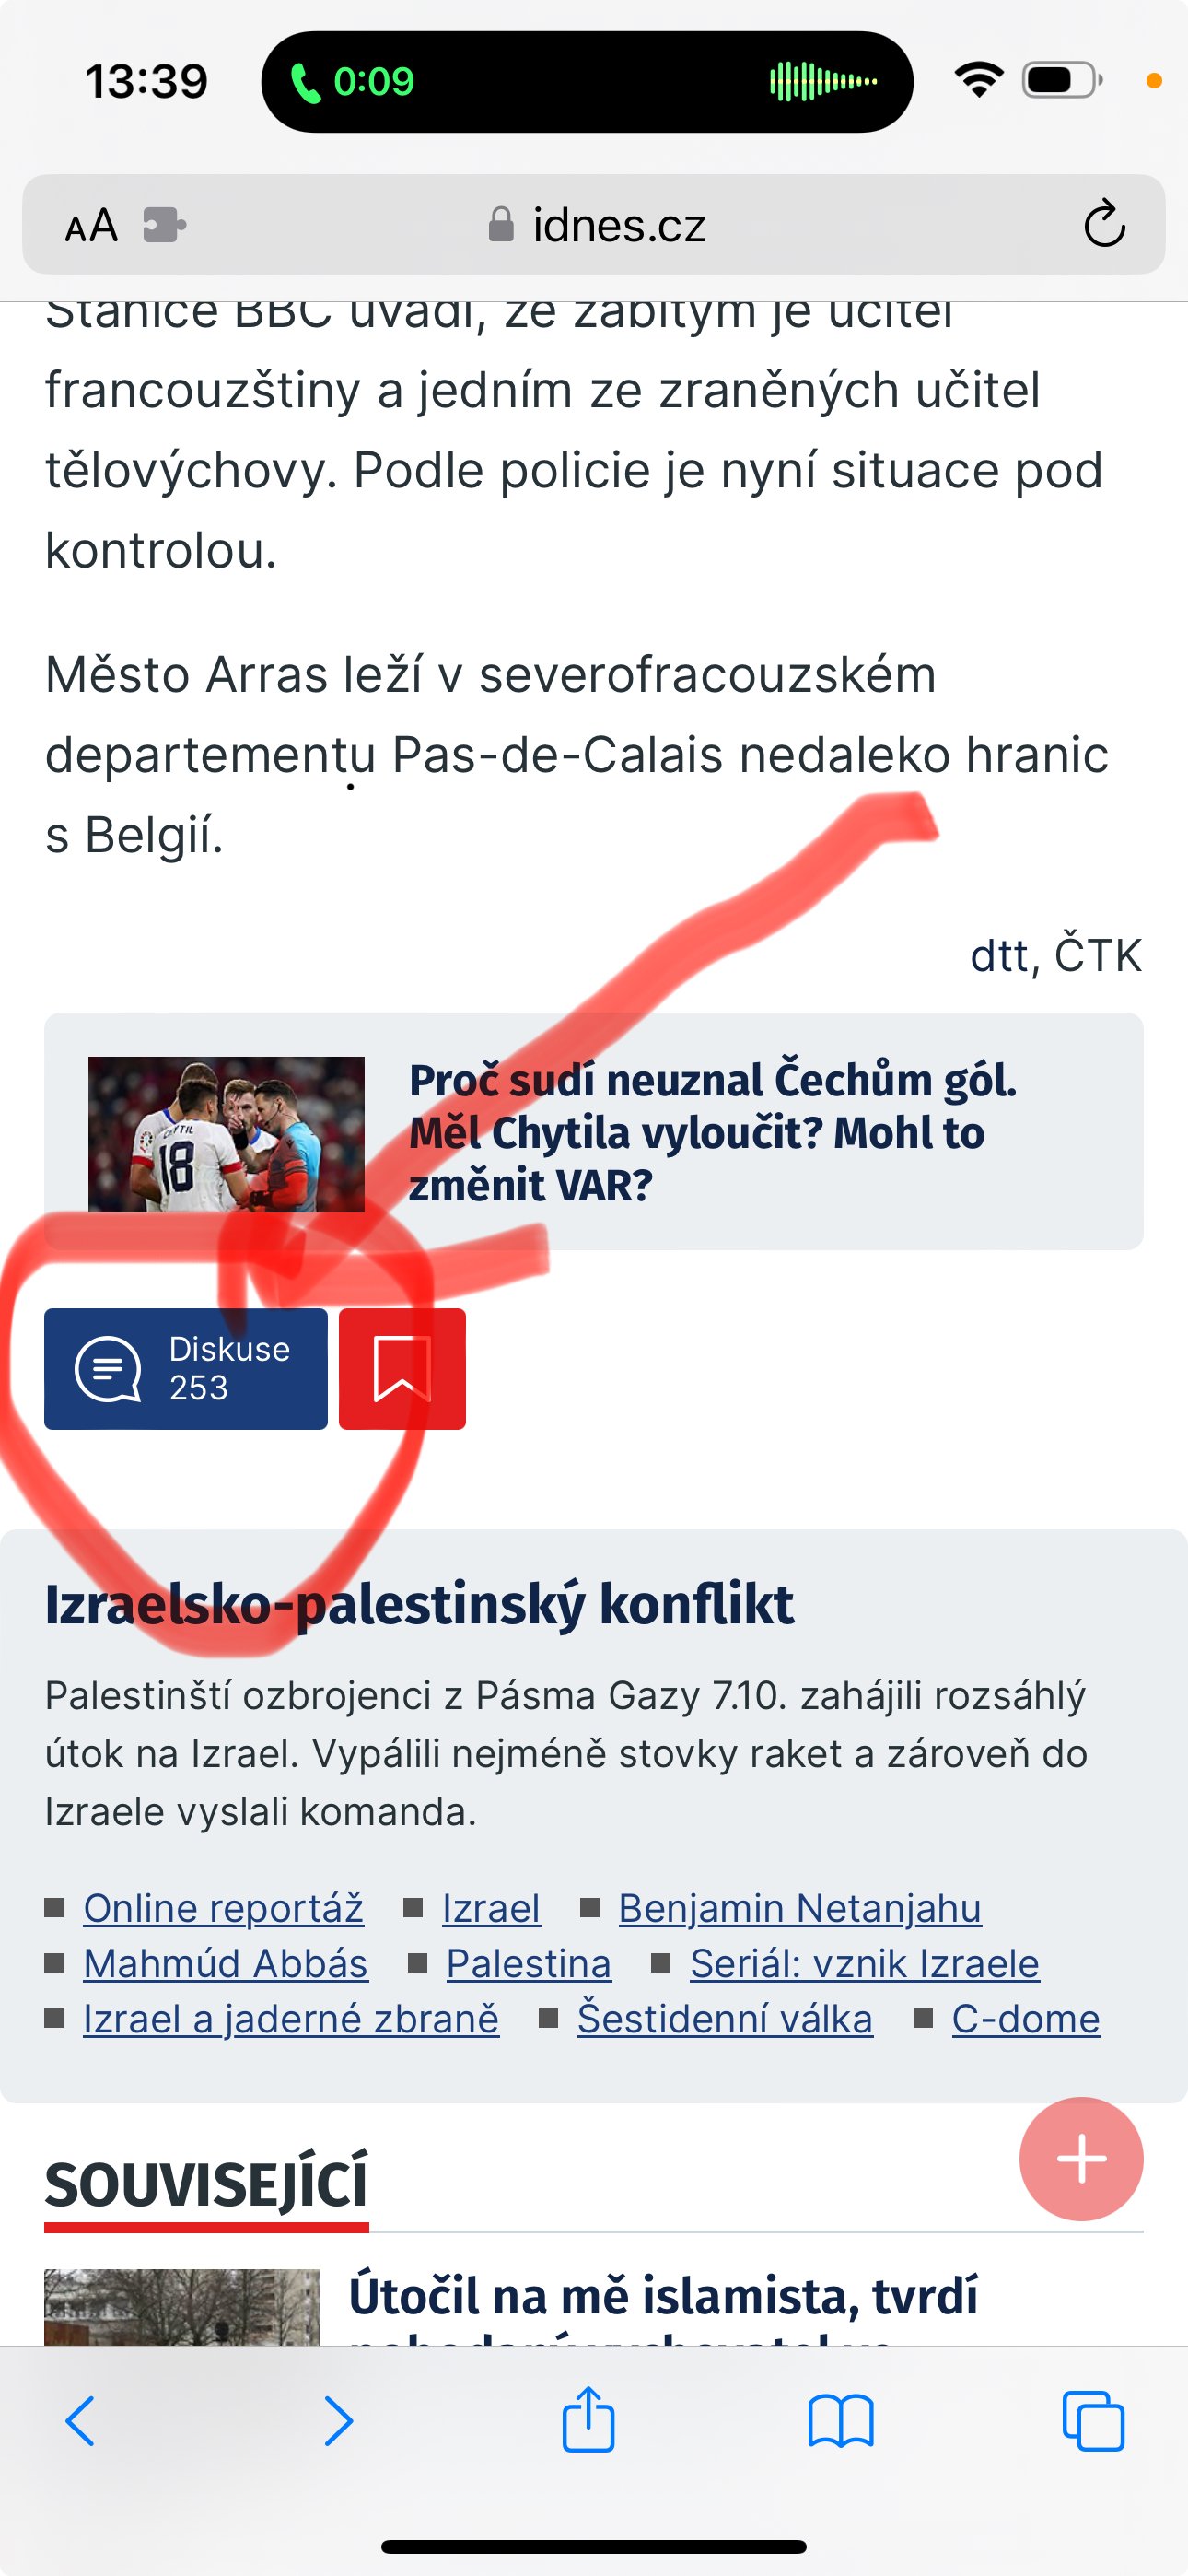This screenshot has width=1188, height=2576.
Task: Go back with Safari back arrow
Action: (x=80, y=2420)
